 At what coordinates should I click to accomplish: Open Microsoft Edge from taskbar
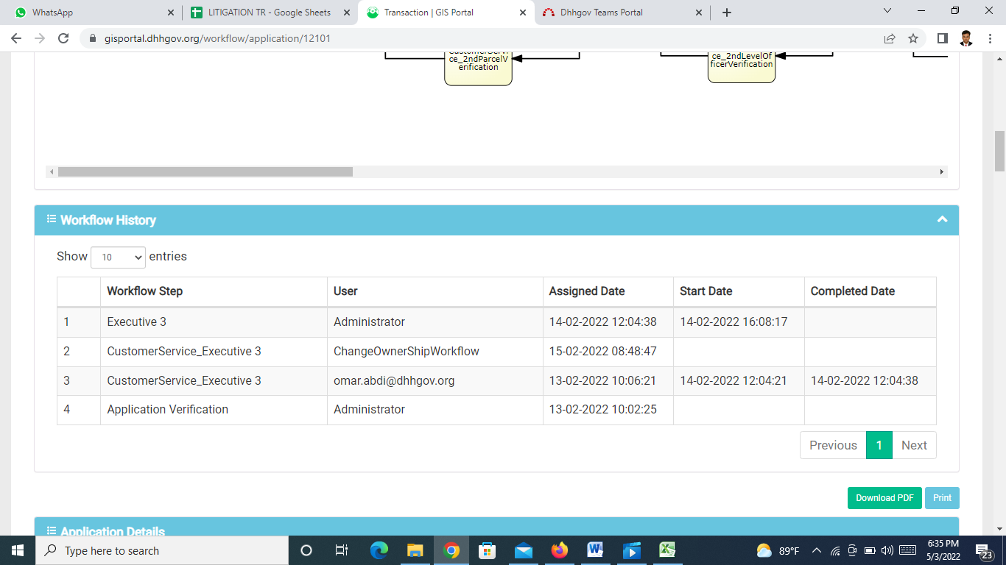[379, 550]
